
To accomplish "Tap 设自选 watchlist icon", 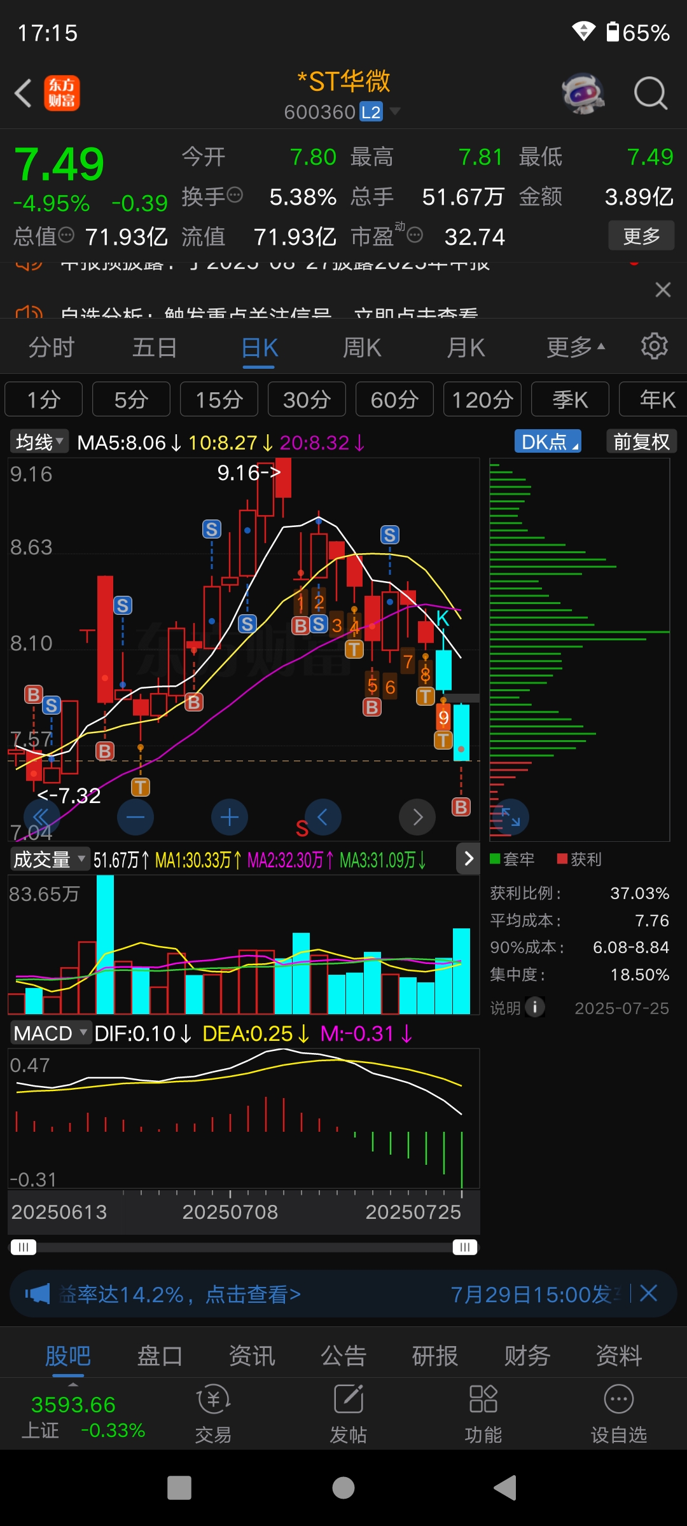I will tap(618, 1414).
